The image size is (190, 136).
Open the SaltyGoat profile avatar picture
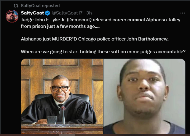[12, 16]
